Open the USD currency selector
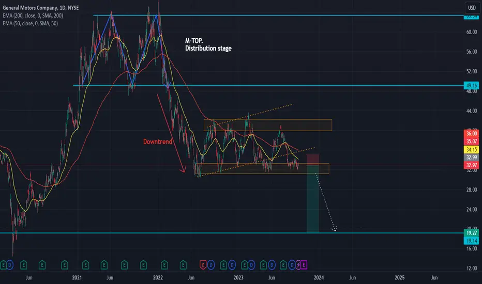Image resolution: width=482 pixels, height=284 pixels. (472, 8)
